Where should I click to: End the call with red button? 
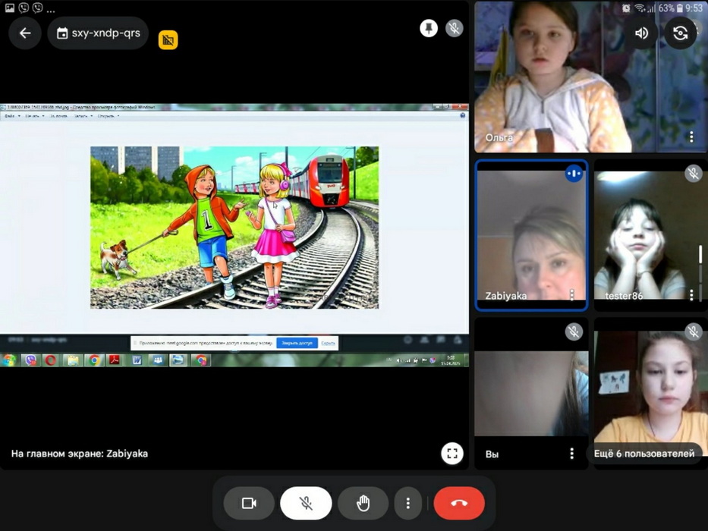459,502
